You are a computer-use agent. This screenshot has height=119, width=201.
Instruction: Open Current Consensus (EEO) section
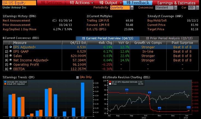click(x=21, y=38)
